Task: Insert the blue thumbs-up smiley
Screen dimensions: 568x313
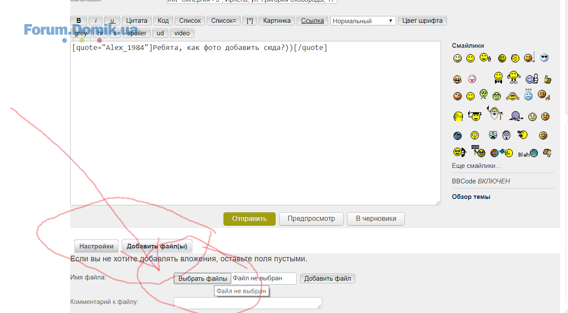Action: (532, 79)
